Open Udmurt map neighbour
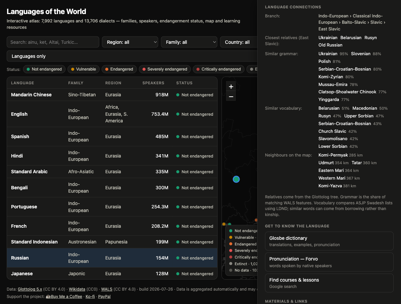Viewport: 401px width, 304px height. (x=326, y=163)
